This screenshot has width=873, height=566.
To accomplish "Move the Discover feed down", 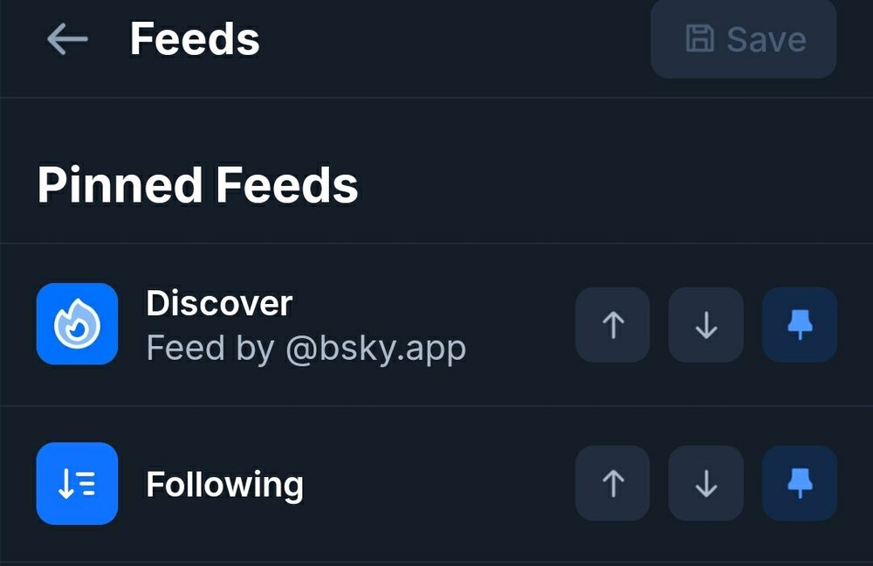I will tap(705, 325).
